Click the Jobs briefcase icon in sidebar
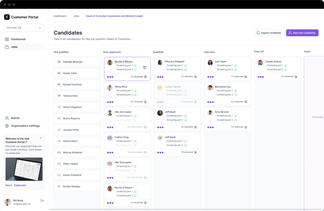324x211 pixels. [7, 47]
